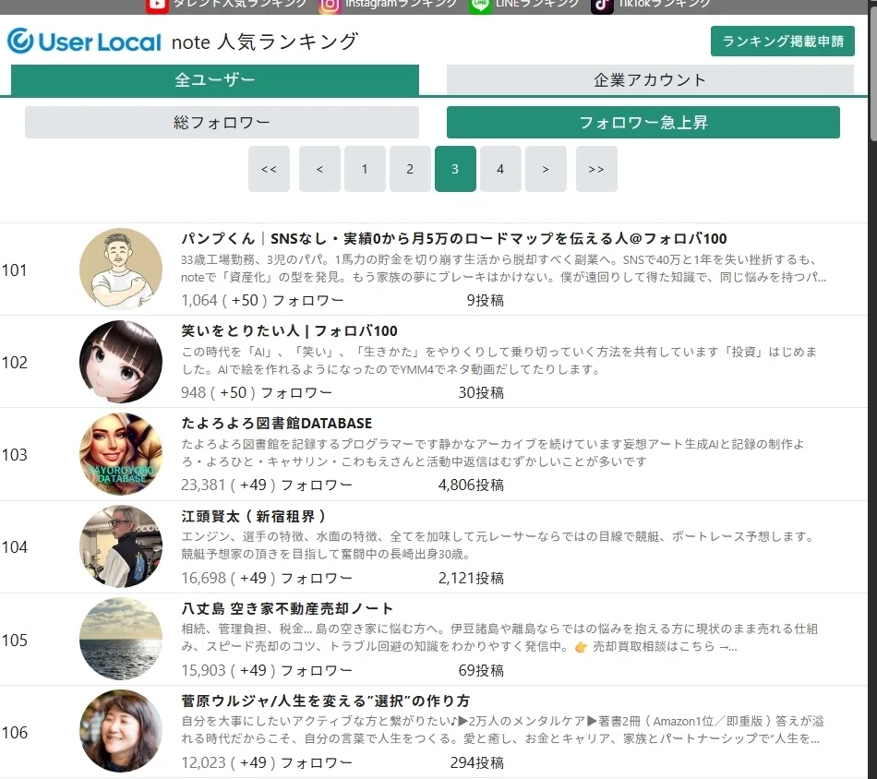This screenshot has height=779, width=877.
Task: Click rank number 104
Action: point(15,547)
